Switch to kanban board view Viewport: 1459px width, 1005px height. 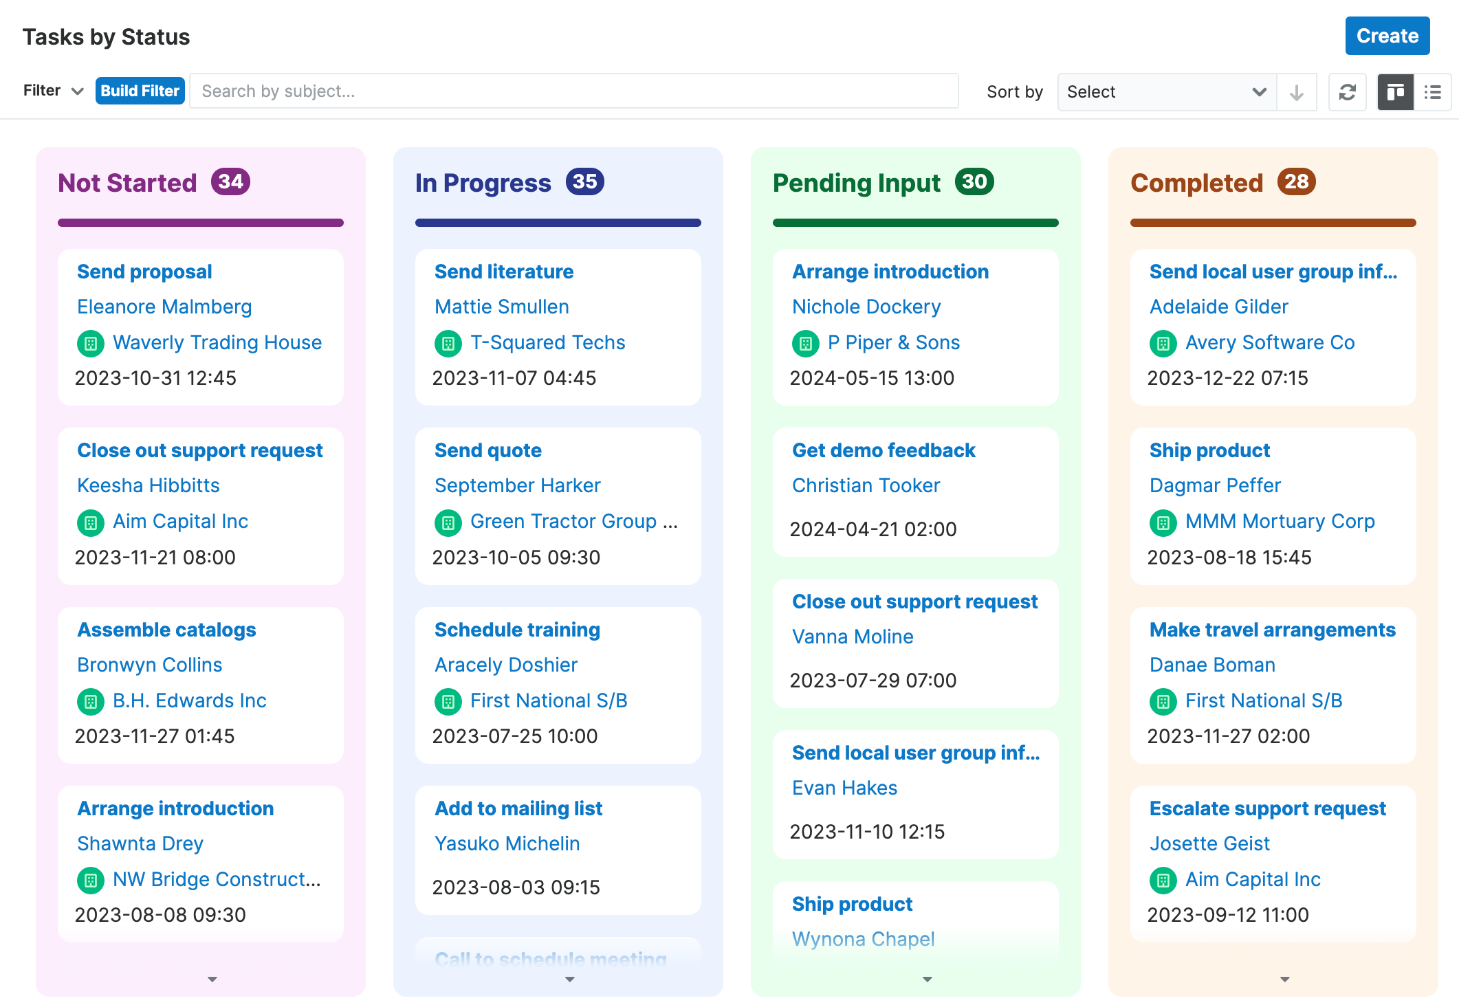click(1395, 91)
